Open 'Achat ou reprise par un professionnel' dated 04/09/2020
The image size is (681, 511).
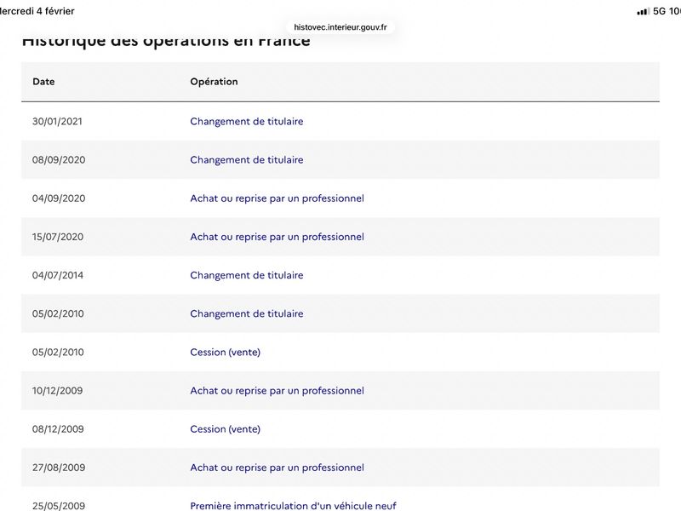click(278, 198)
